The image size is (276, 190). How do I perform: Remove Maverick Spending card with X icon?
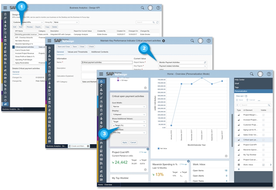188,161
